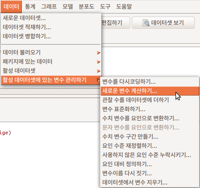Click the magnifier icon on 데이터셋 보기

click(146, 23)
